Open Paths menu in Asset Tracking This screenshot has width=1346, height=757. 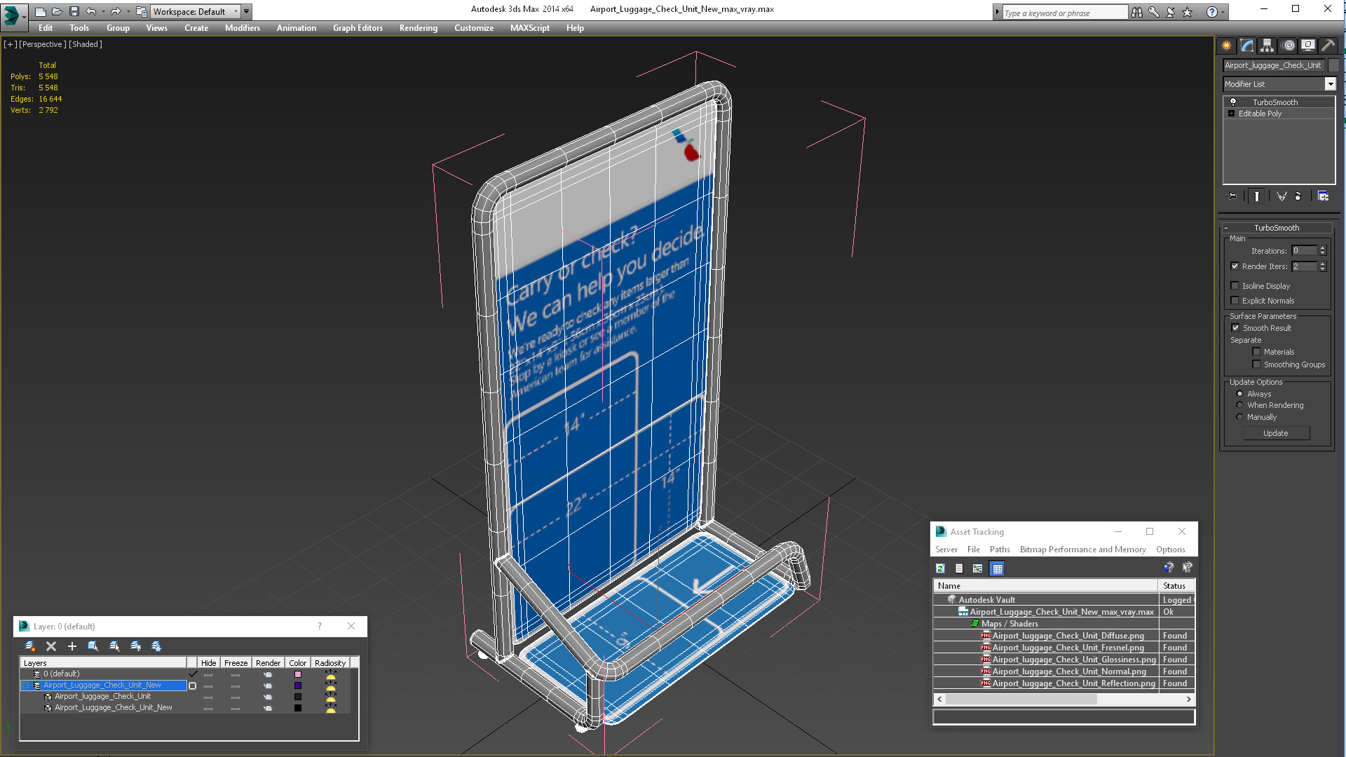tap(1000, 550)
